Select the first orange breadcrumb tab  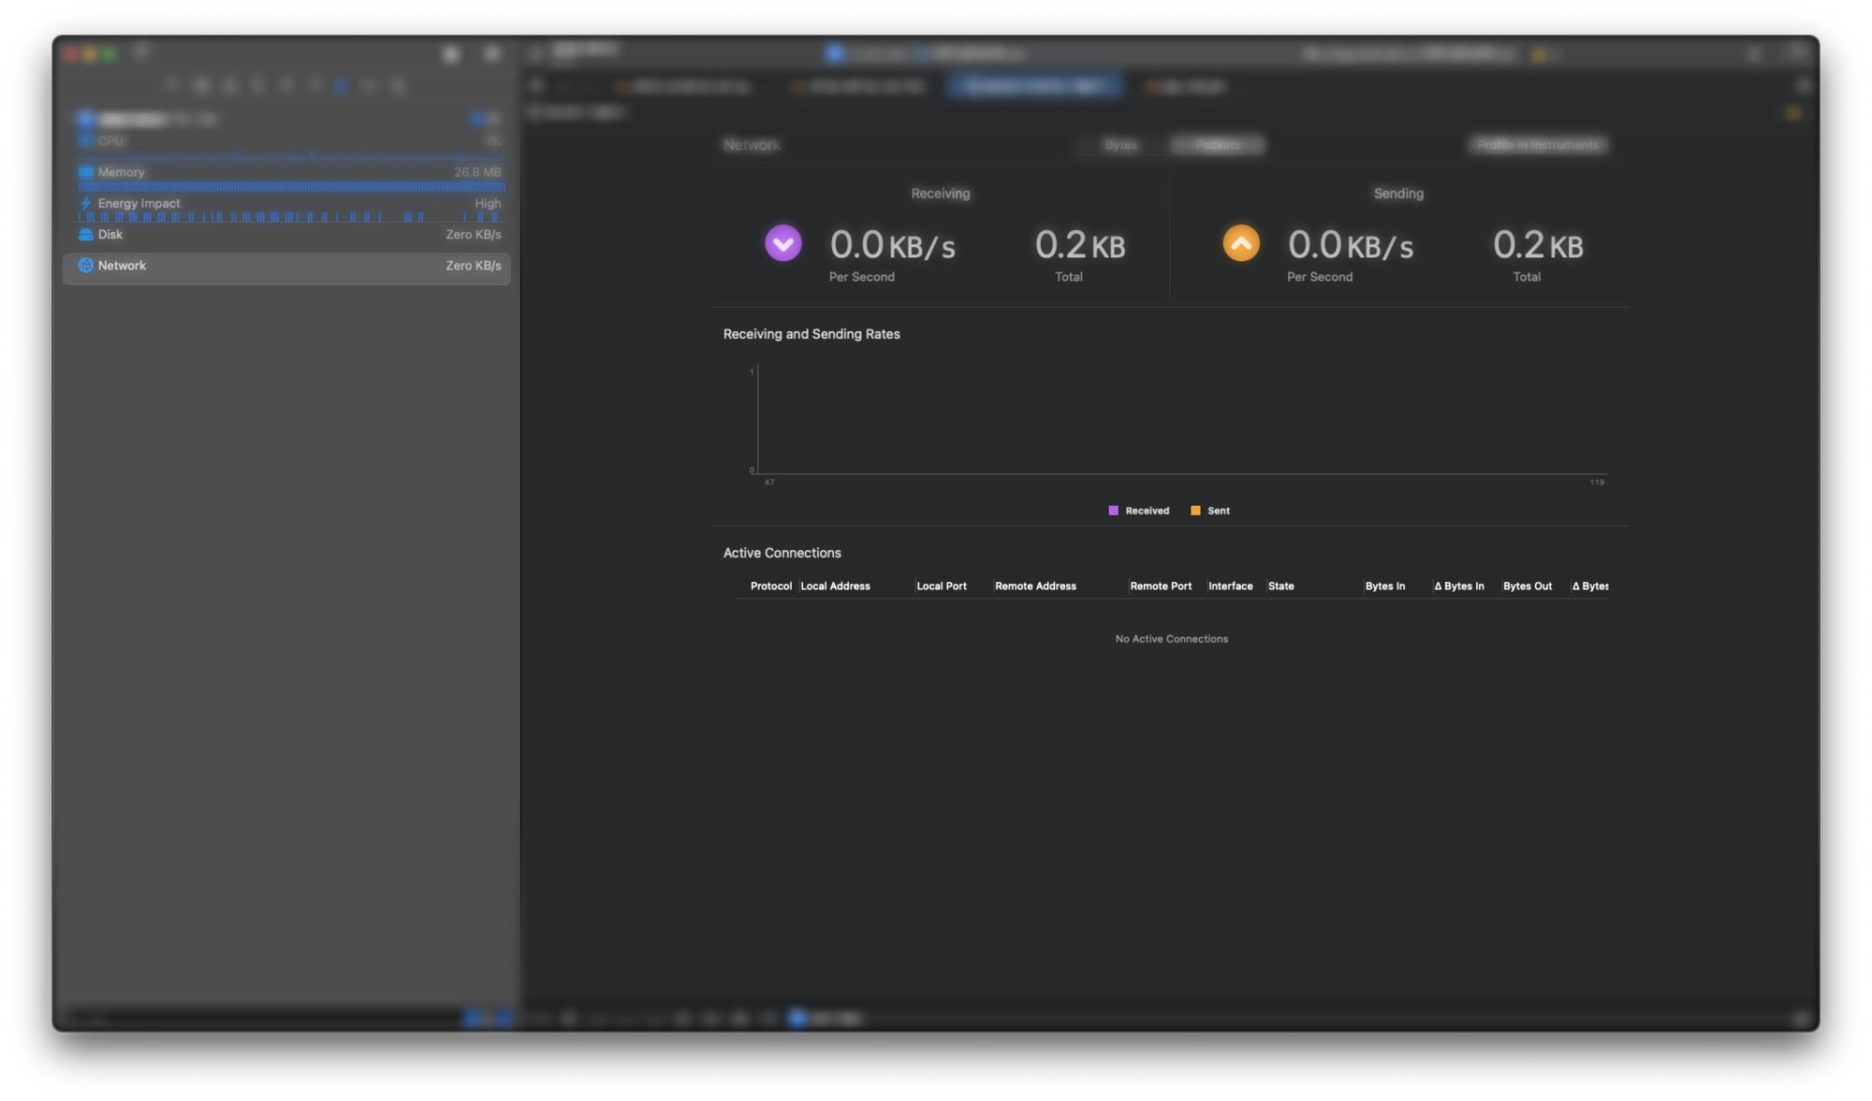tap(683, 85)
